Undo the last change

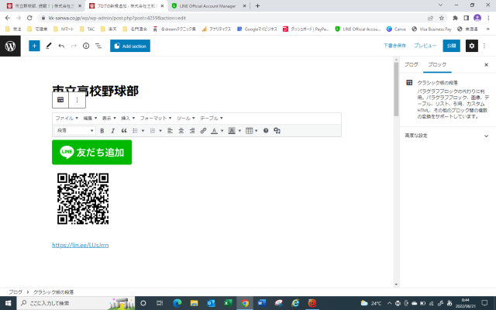[61, 46]
